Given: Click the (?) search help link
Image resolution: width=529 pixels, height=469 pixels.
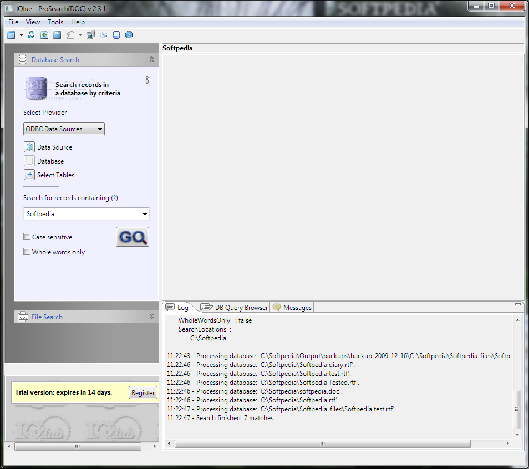Looking at the screenshot, I should tap(114, 198).
